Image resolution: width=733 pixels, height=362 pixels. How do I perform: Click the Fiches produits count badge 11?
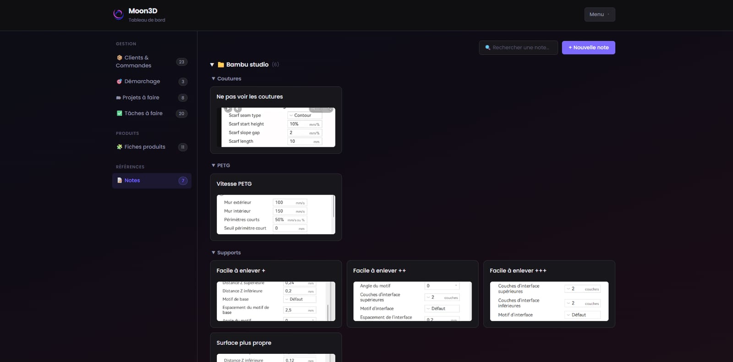pos(183,147)
